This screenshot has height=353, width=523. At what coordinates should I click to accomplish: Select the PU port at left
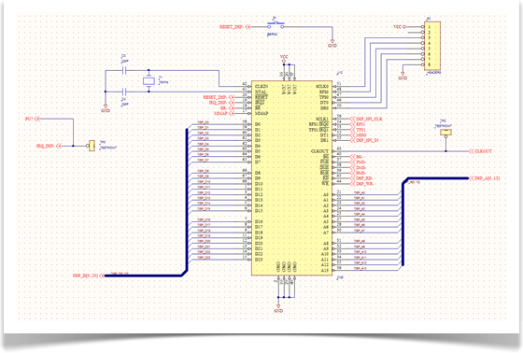tap(33, 119)
